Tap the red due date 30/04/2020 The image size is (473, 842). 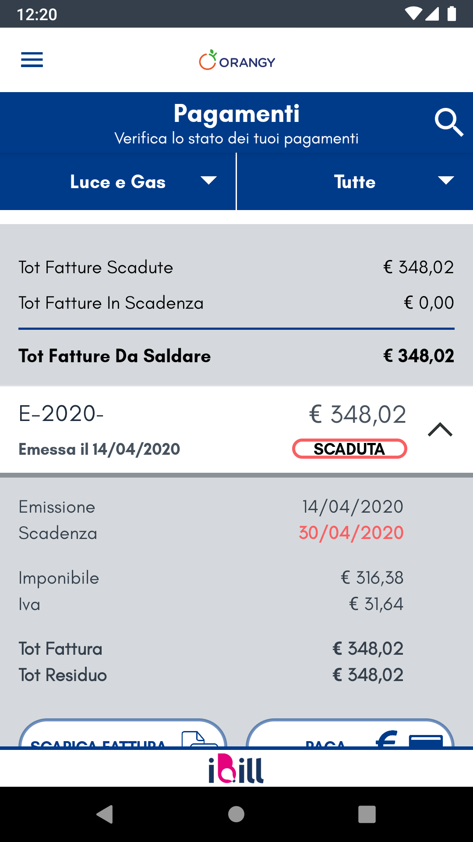(x=351, y=533)
